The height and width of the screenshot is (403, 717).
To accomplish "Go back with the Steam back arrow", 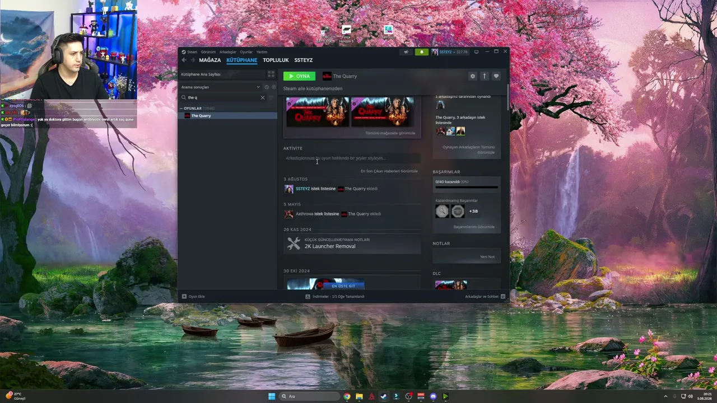I will 184,60.
